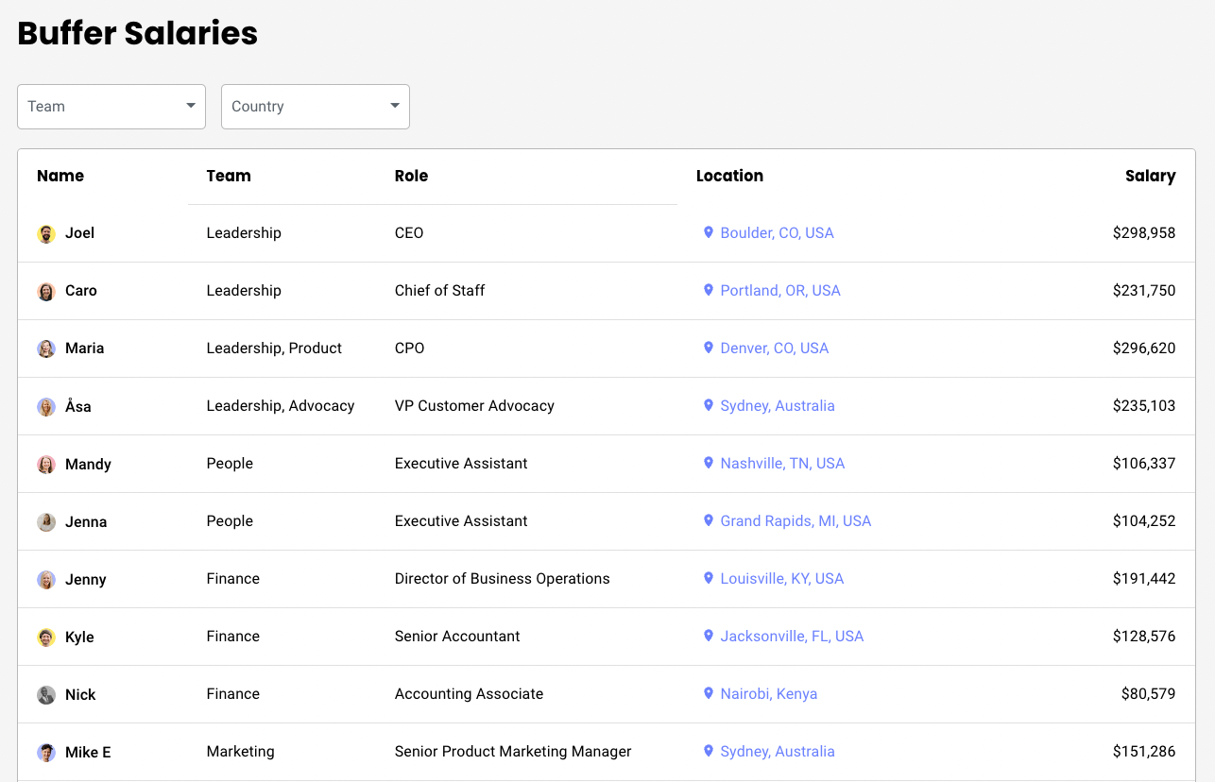Viewport: 1215px width, 782px height.
Task: Click the map pin next to Grand Rapids
Action: click(x=709, y=520)
